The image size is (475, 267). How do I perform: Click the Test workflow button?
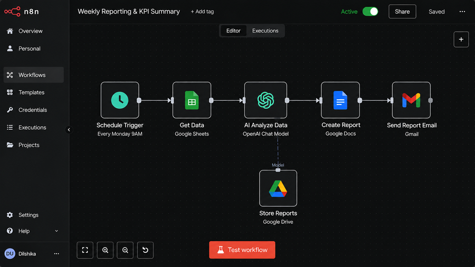pos(242,250)
